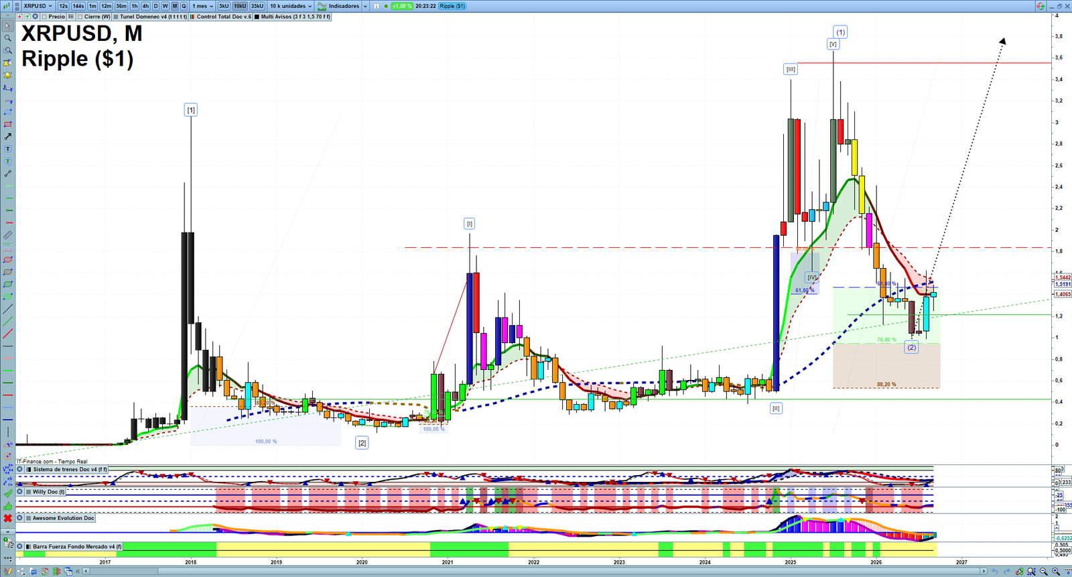Image resolution: width=1072 pixels, height=577 pixels.
Task: Click the red X delete icon
Action: pos(7,518)
